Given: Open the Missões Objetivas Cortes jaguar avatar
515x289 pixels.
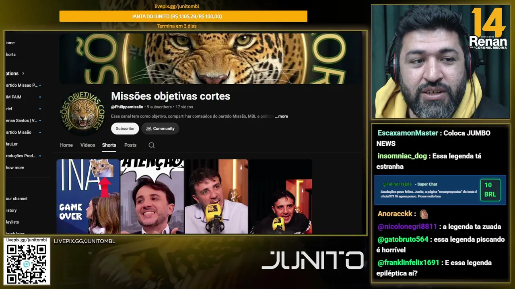Looking at the screenshot, I should 83,112.
